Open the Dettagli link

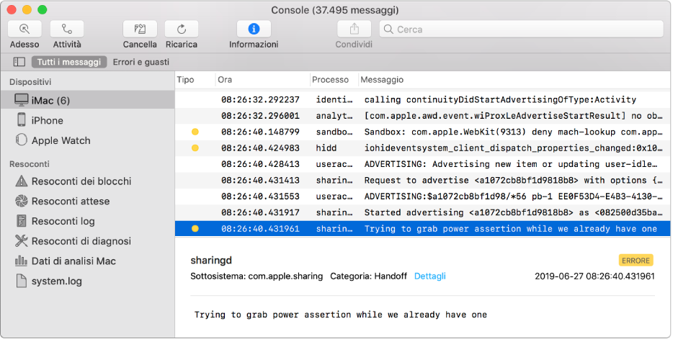click(x=429, y=276)
